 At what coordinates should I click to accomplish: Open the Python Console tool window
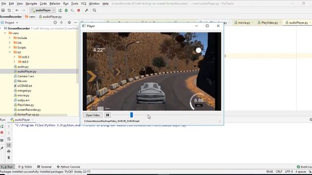68,167
